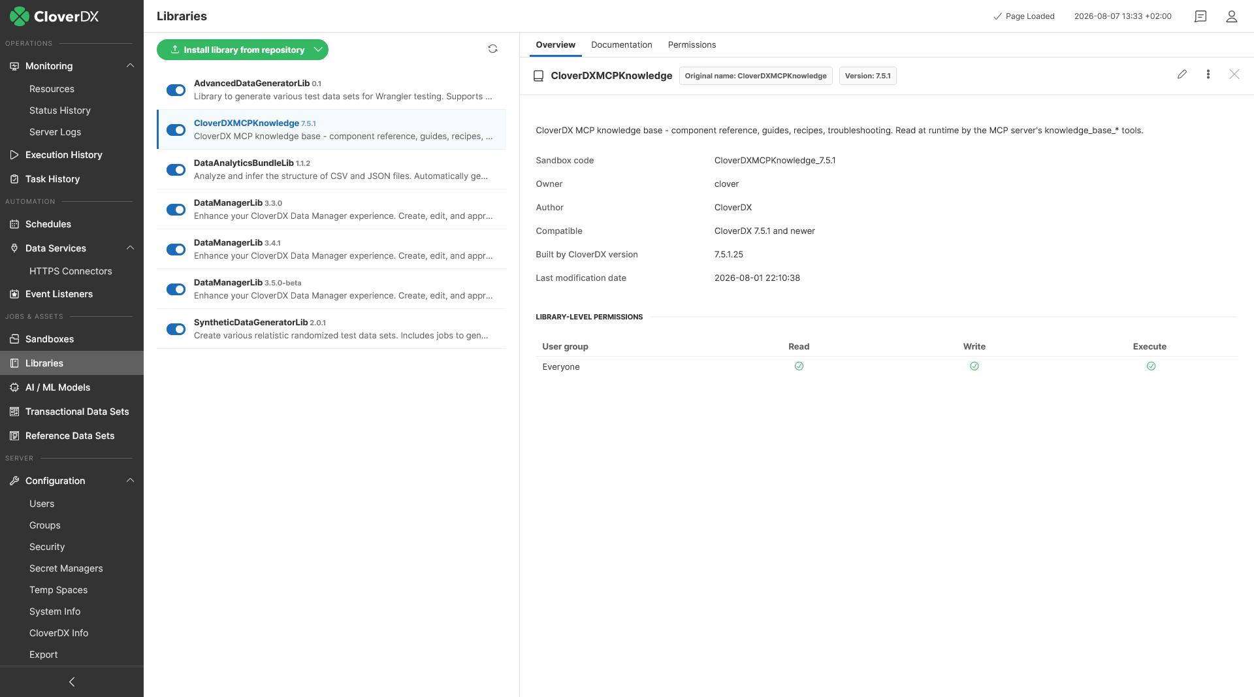The height and width of the screenshot is (697, 1254).
Task: Open Temp Spaces page
Action: pyautogui.click(x=58, y=590)
